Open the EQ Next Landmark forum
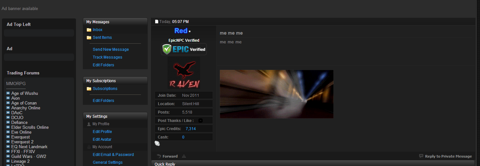480x166 pixels. 29,147
